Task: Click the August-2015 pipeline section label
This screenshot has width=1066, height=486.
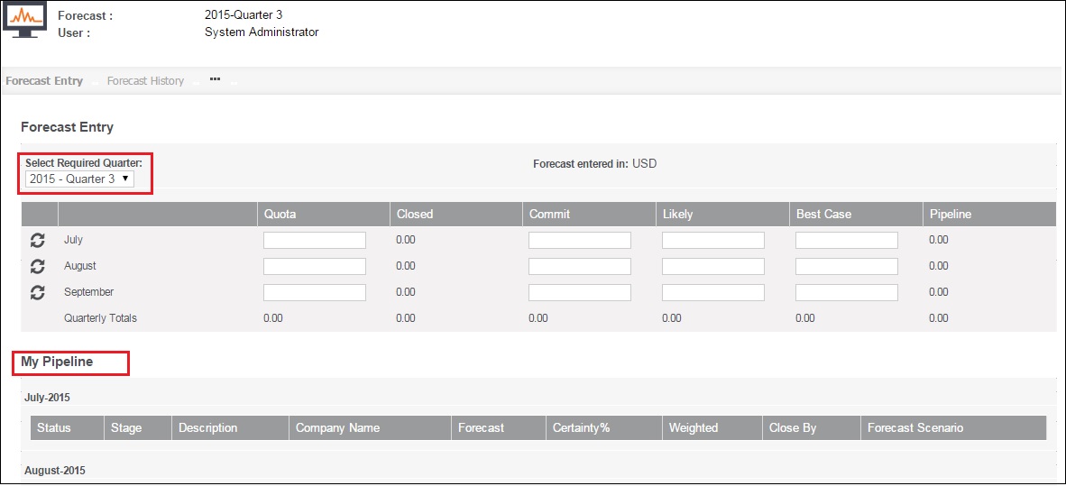Action: [x=55, y=471]
